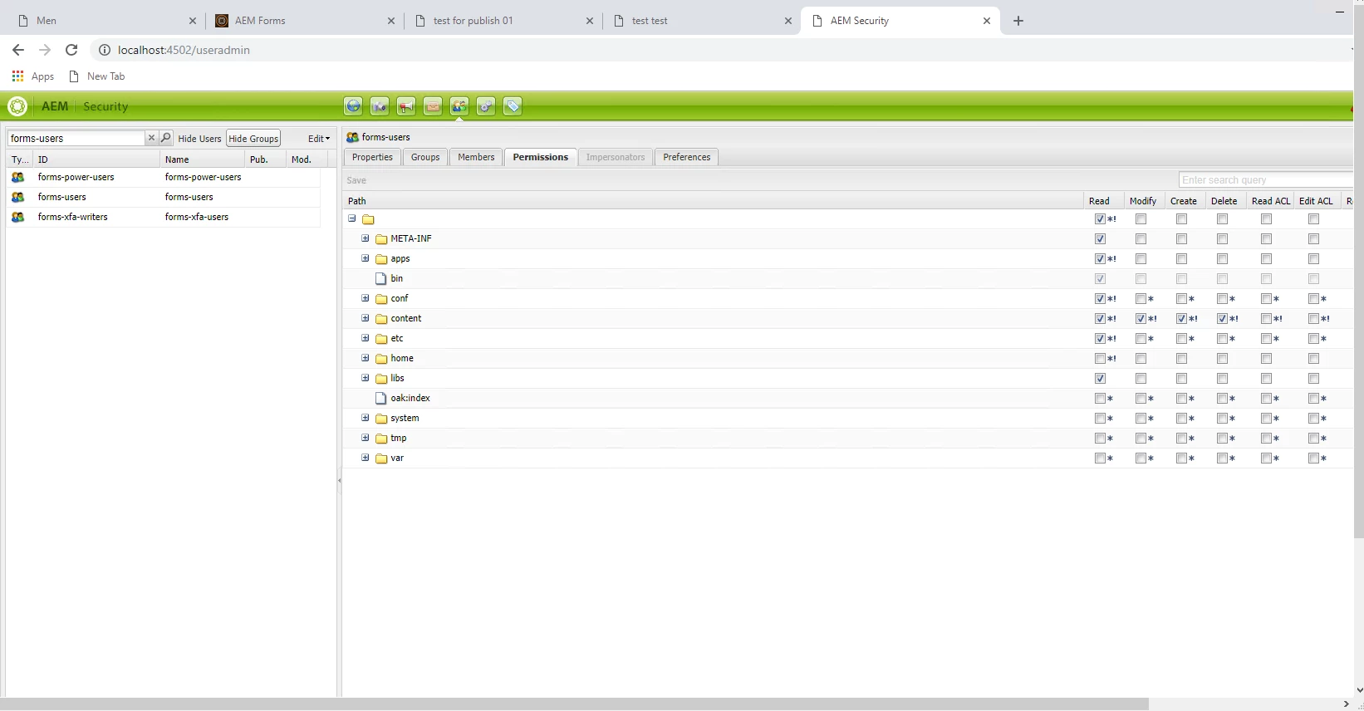Click the forms-power-users group icon
Screen dimensions: 1364x711
click(18, 177)
